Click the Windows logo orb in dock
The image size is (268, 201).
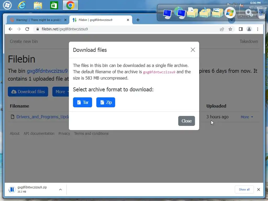click(230, 13)
